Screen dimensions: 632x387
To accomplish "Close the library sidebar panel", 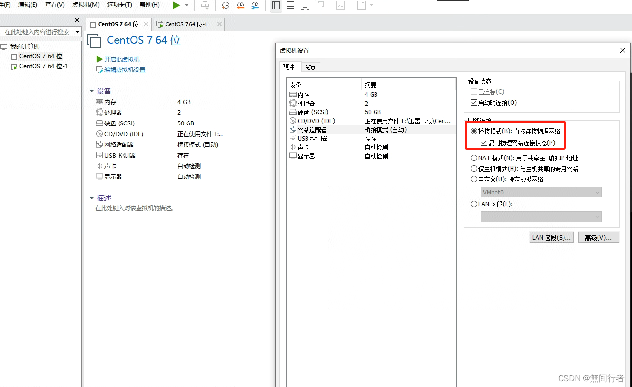I will coord(77,20).
